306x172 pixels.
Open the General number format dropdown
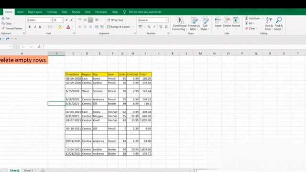click(x=167, y=20)
